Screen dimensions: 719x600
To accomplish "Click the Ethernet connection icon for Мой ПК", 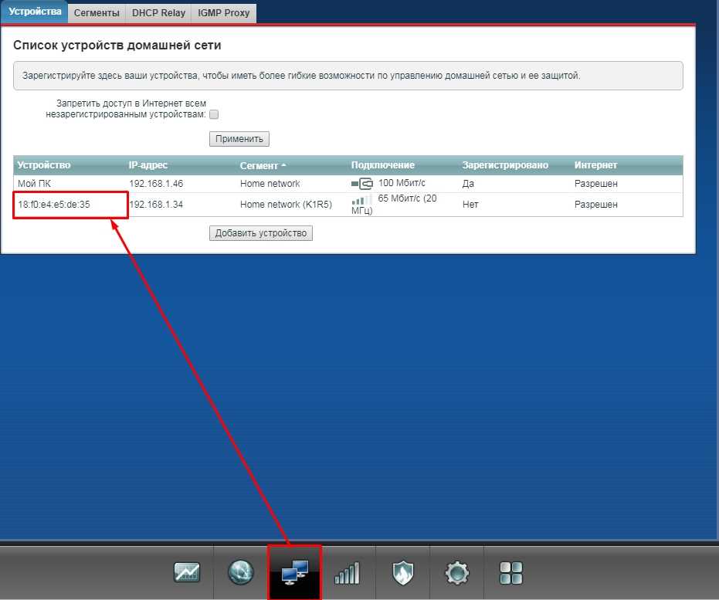I will coord(361,184).
